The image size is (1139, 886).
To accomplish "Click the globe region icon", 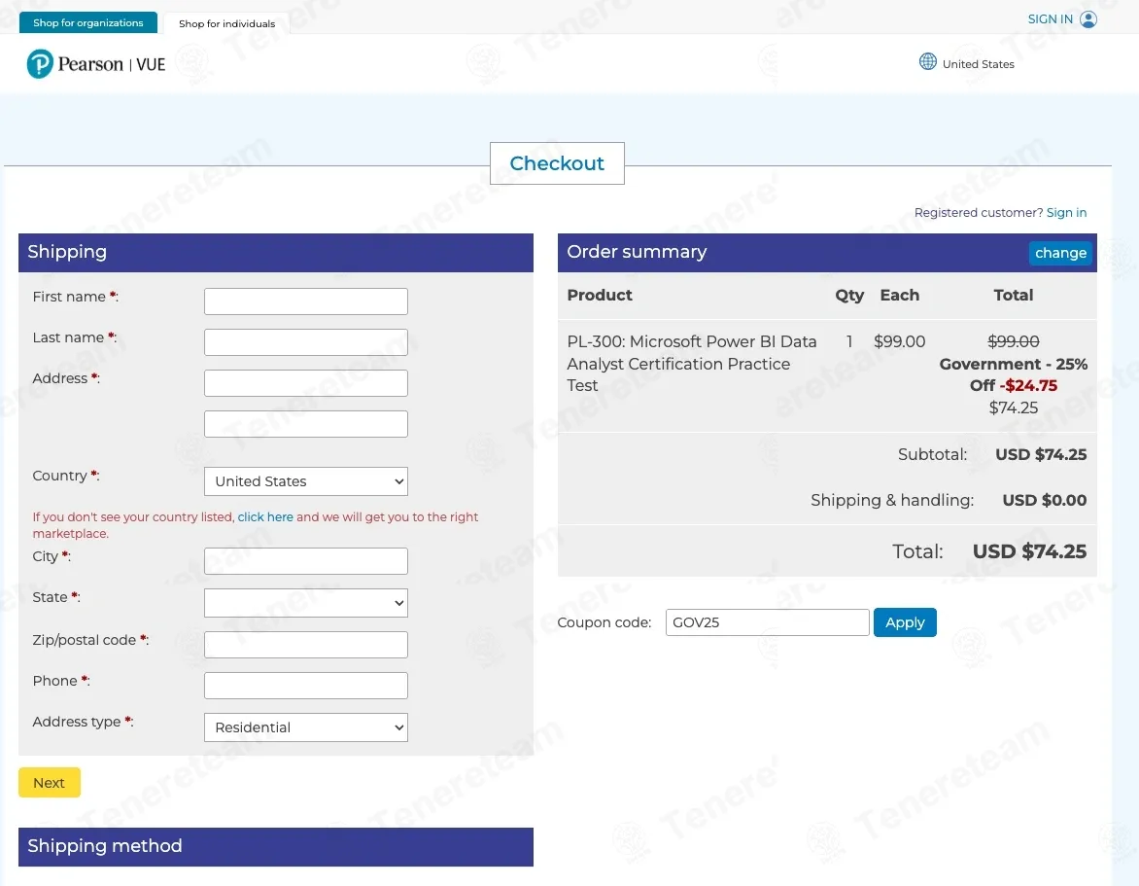I will coord(927,62).
